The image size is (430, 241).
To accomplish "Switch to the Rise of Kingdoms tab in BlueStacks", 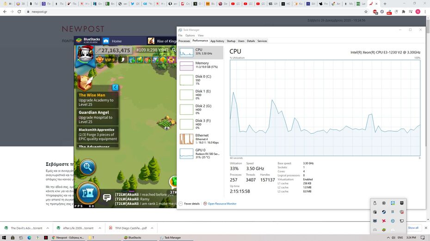I will pos(162,41).
